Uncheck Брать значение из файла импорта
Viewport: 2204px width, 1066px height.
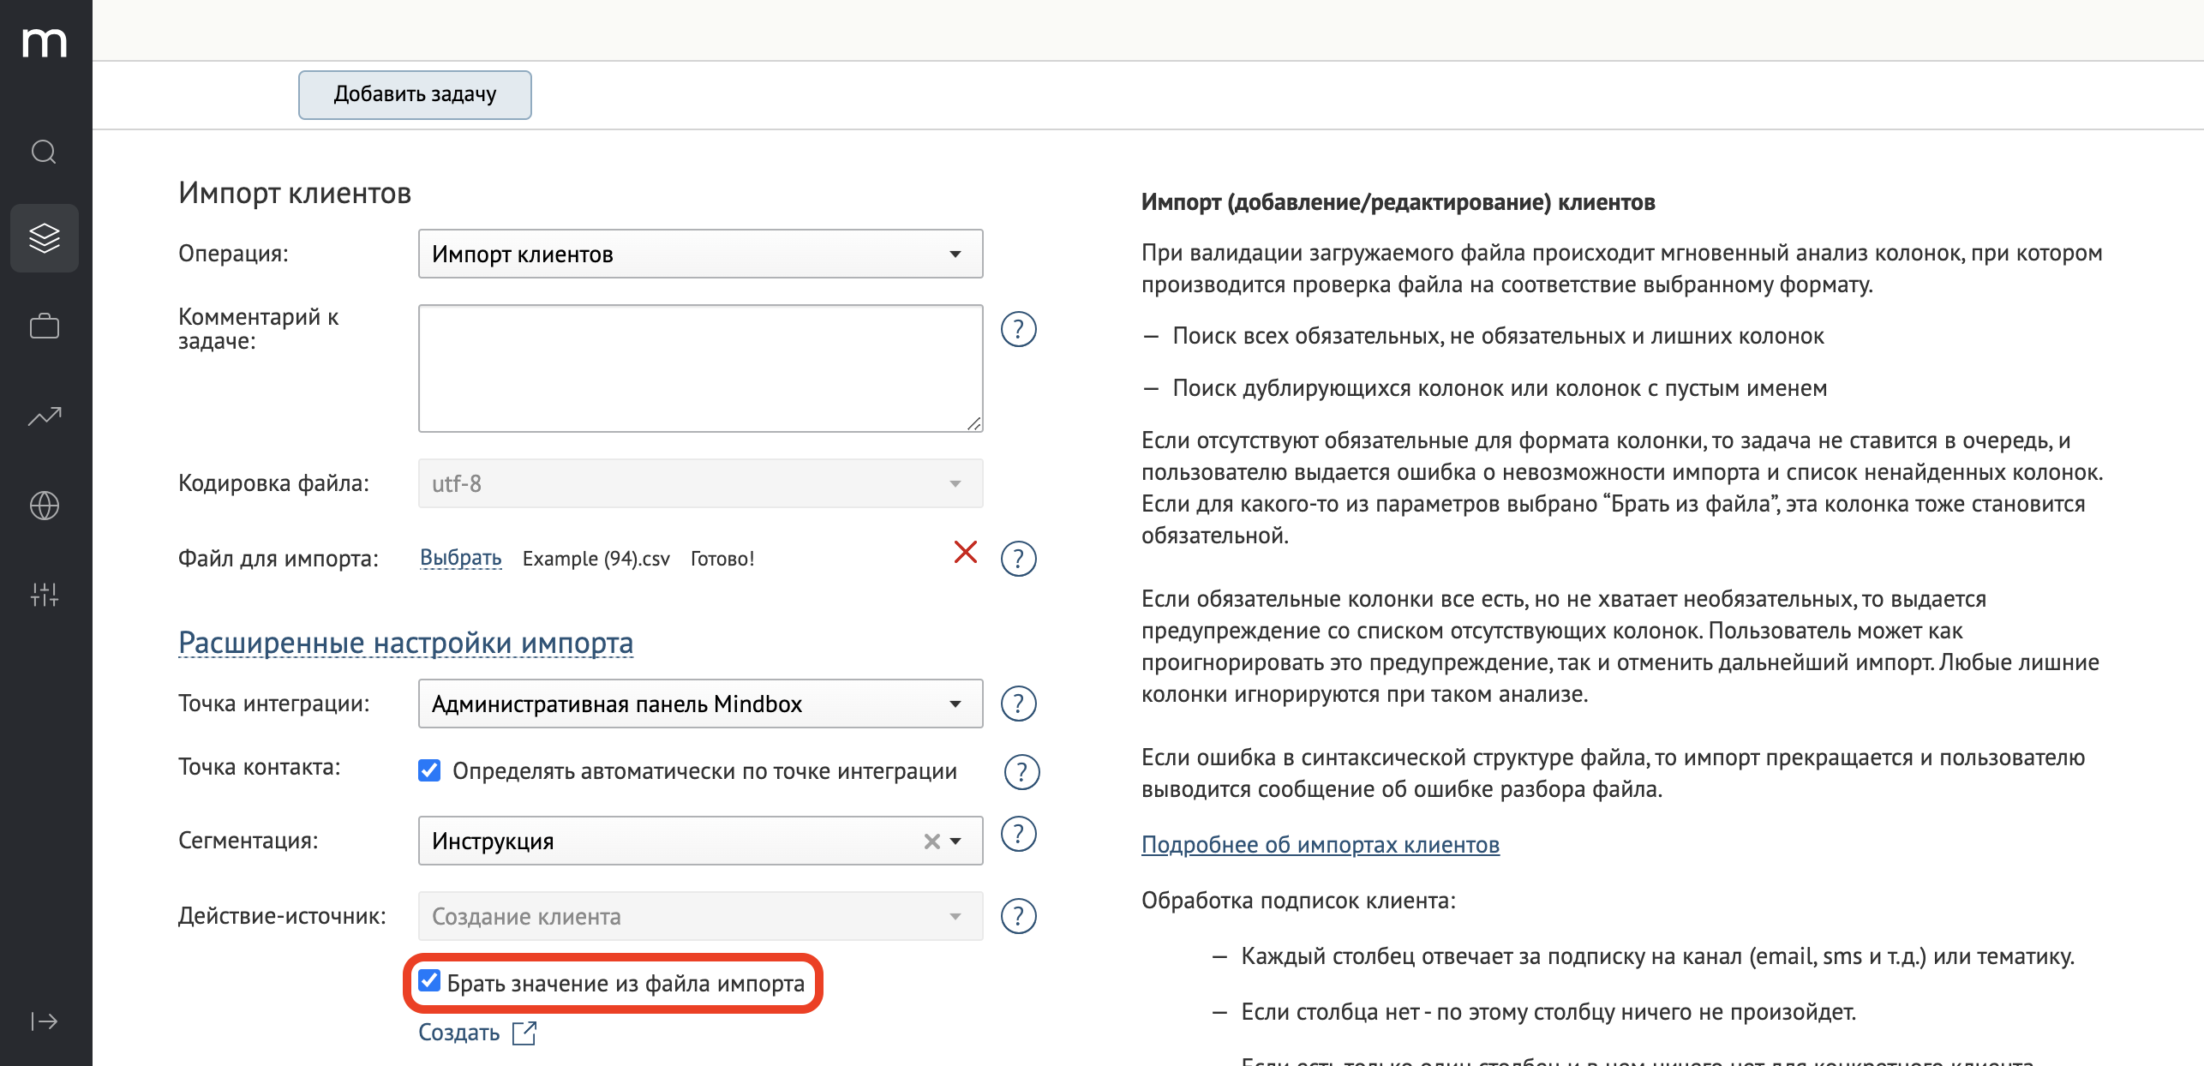click(x=429, y=981)
